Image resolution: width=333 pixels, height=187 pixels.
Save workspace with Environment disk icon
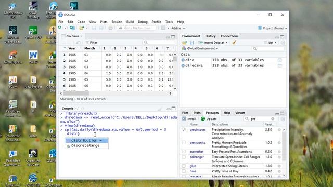click(x=192, y=43)
